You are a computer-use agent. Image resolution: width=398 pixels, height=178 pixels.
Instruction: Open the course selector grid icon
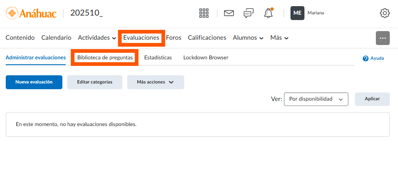(x=204, y=13)
